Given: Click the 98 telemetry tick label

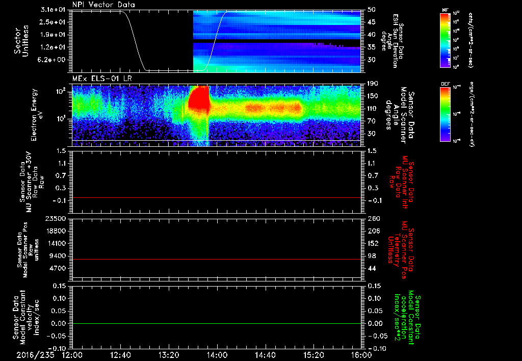Looking at the screenshot, I should (372, 256).
